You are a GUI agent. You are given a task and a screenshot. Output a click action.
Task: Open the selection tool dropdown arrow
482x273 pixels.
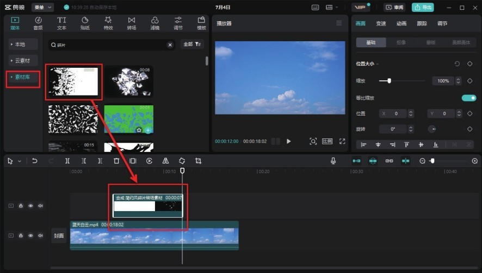tap(20, 161)
